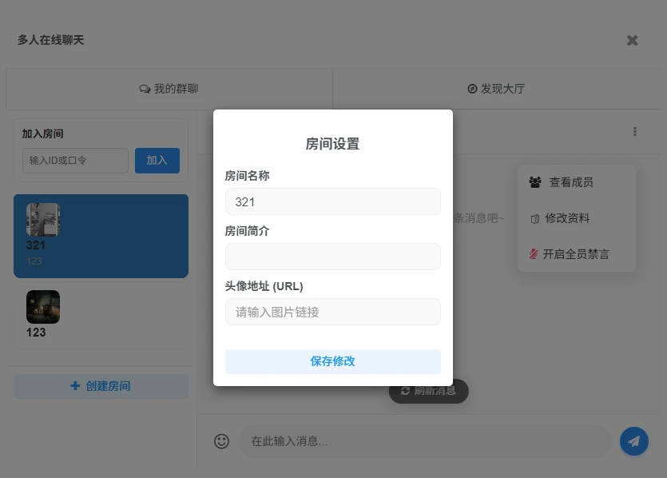This screenshot has height=478, width=667.
Task: Click the emoji smiley icon
Action: coord(221,440)
